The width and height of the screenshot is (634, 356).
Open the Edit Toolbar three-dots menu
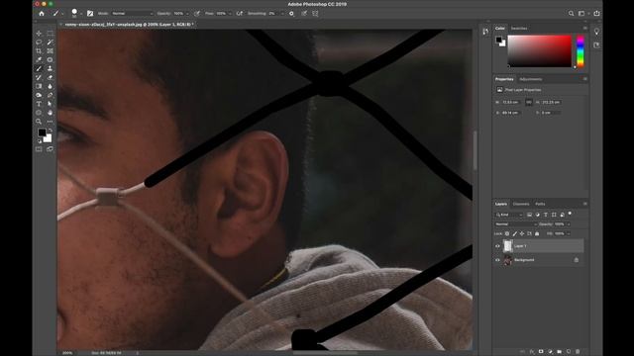[50, 122]
